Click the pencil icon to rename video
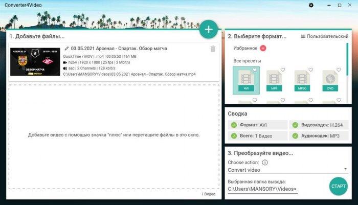 pos(66,49)
